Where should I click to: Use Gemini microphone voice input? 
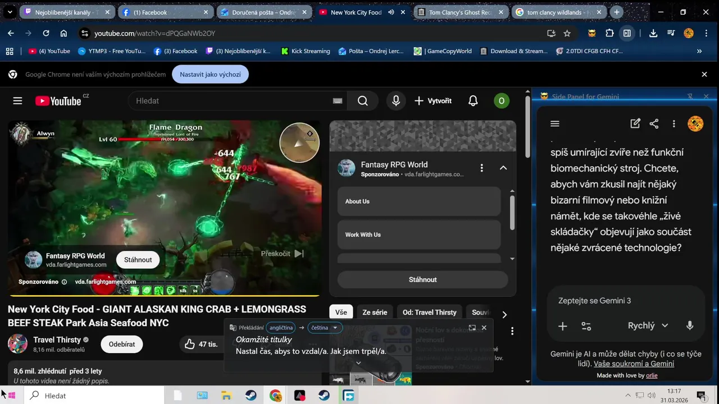(x=690, y=325)
